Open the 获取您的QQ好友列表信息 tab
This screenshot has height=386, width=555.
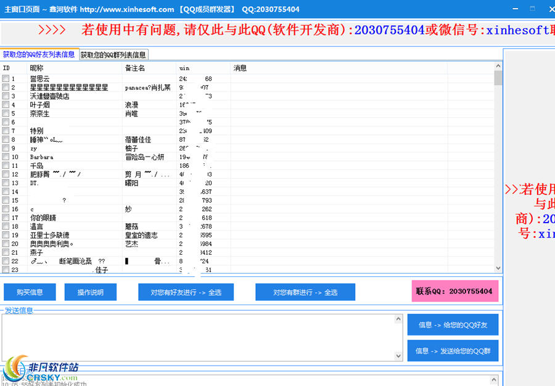pyautogui.click(x=39, y=54)
